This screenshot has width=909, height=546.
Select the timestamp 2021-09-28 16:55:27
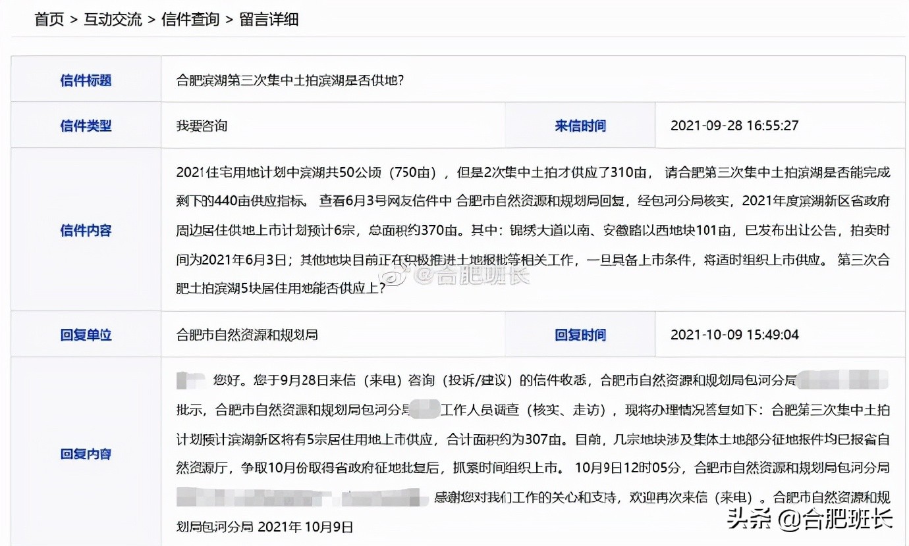[x=735, y=125]
